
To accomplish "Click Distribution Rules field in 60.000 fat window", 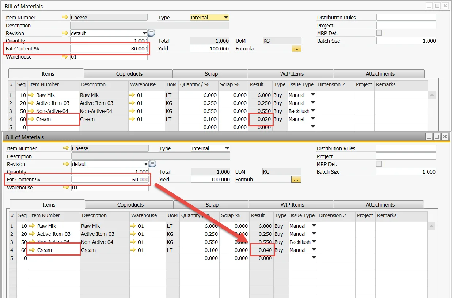I will tap(406, 148).
